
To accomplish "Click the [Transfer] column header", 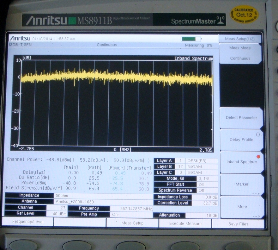I will (x=139, y=168).
